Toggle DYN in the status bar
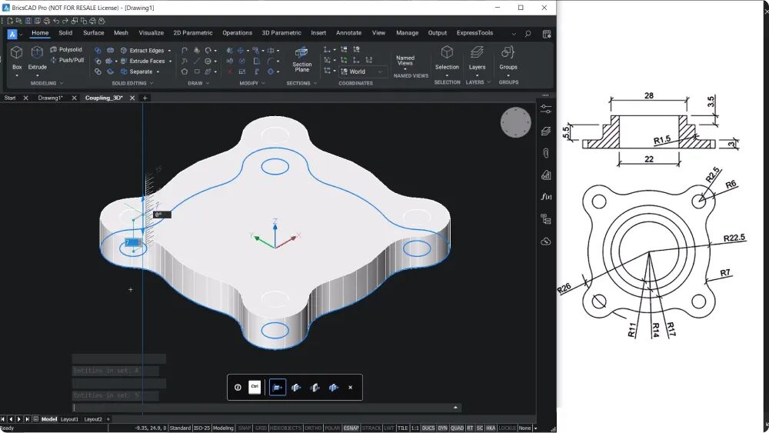 point(442,428)
